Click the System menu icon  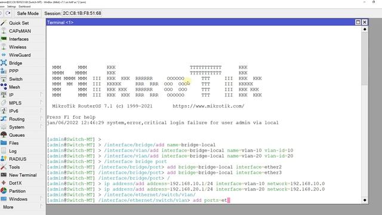pos(4,127)
